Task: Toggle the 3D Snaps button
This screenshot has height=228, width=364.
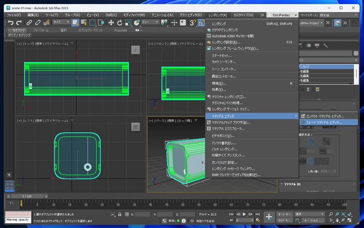Action: point(192,22)
